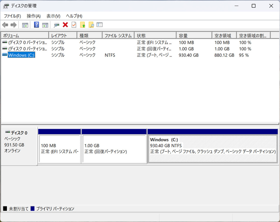Click the Forward arrow toolbar icon
This screenshot has height=222, width=280.
(14, 25)
